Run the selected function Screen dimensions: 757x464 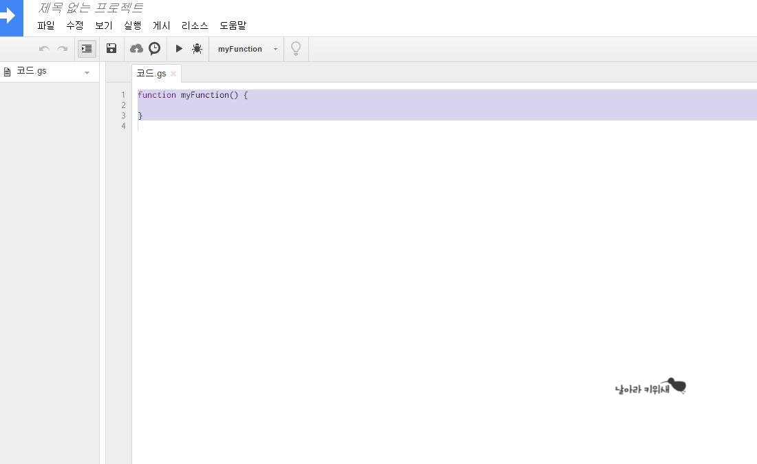pos(179,48)
